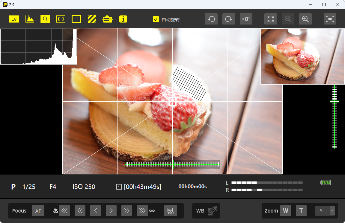Zoom in with the magnifier plus
Screen dimensions: 345x223
click(305, 19)
